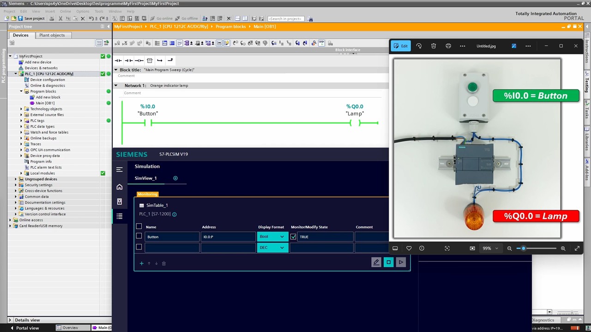
Task: Start monitoring with play button
Action: [x=401, y=262]
